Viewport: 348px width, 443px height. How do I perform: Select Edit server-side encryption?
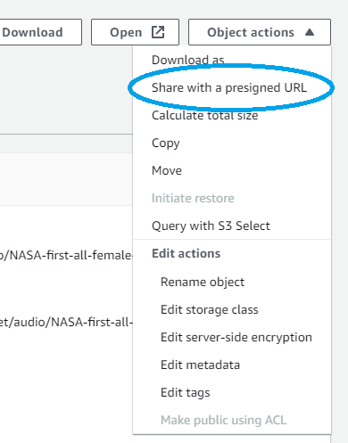pos(236,337)
